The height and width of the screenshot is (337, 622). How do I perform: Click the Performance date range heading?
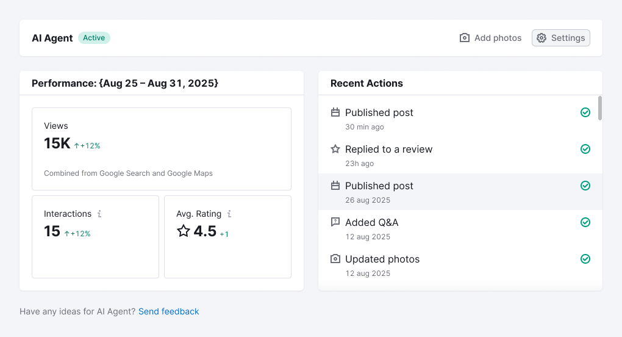coord(125,83)
